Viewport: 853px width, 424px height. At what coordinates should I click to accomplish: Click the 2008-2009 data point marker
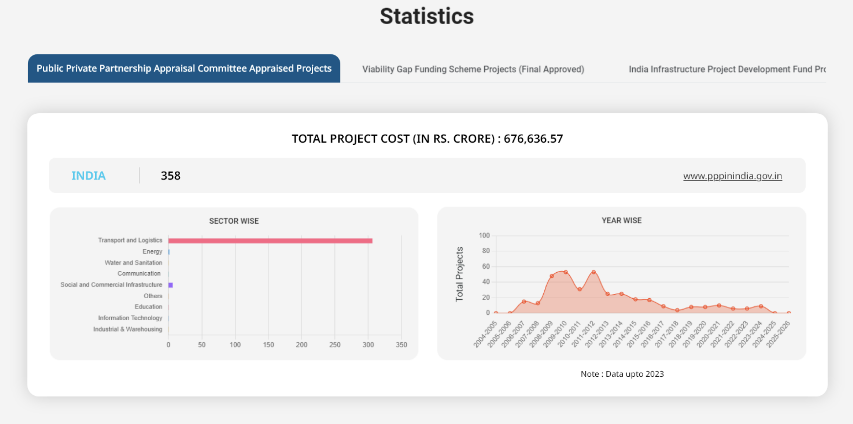[552, 276]
